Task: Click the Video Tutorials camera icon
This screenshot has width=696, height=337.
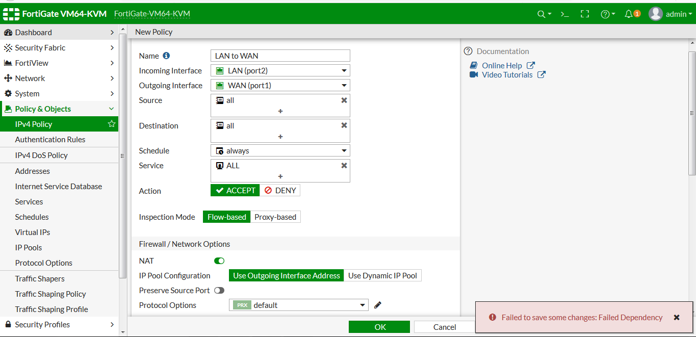Action: [474, 74]
